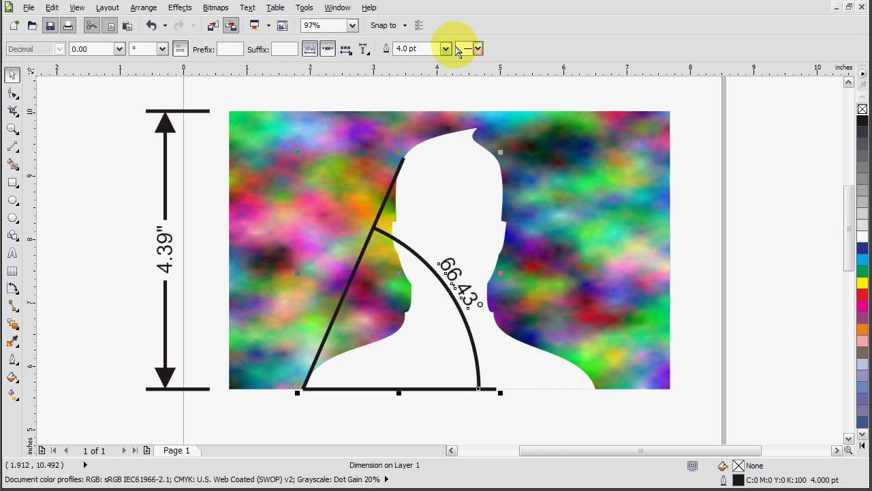The height and width of the screenshot is (491, 872).
Task: Open extension line options
Action: 364,48
